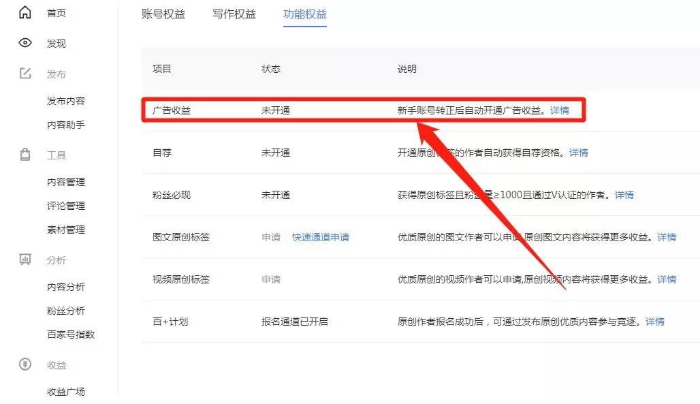Screen dimensions: 700x404
Task: Open the 工具 toolbox icon
Action: click(25, 155)
